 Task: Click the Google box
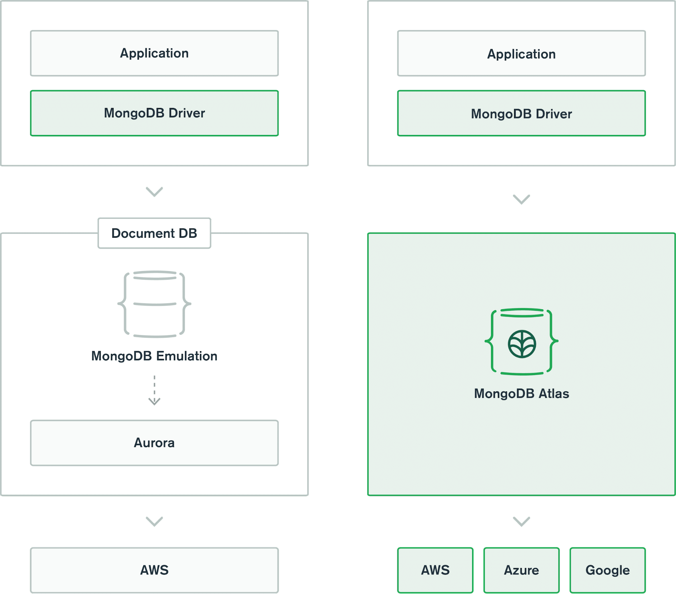(608, 570)
